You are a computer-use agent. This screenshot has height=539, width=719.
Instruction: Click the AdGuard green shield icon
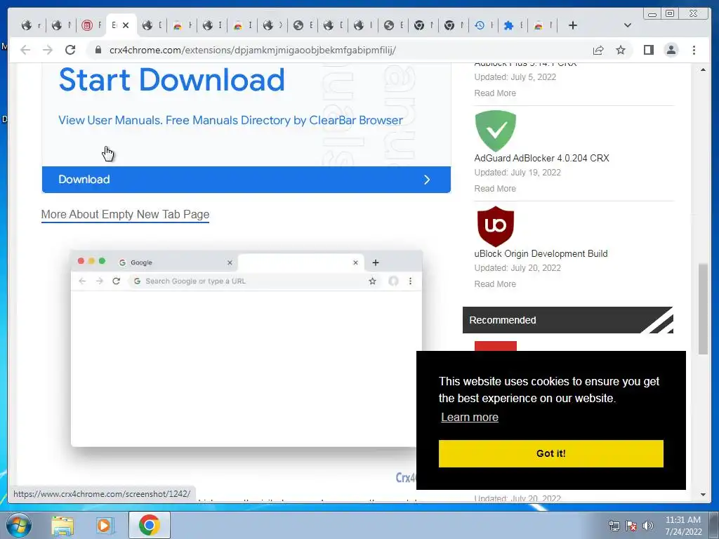pyautogui.click(x=495, y=131)
